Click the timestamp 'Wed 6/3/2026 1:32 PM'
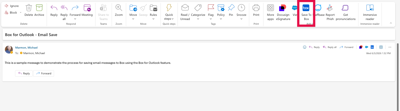Image resolution: width=400 pixels, height=111 pixels. (378, 53)
